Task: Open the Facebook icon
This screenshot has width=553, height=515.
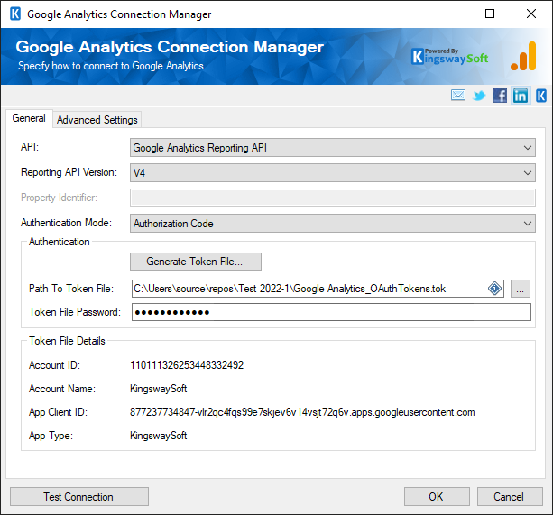Action: (500, 96)
